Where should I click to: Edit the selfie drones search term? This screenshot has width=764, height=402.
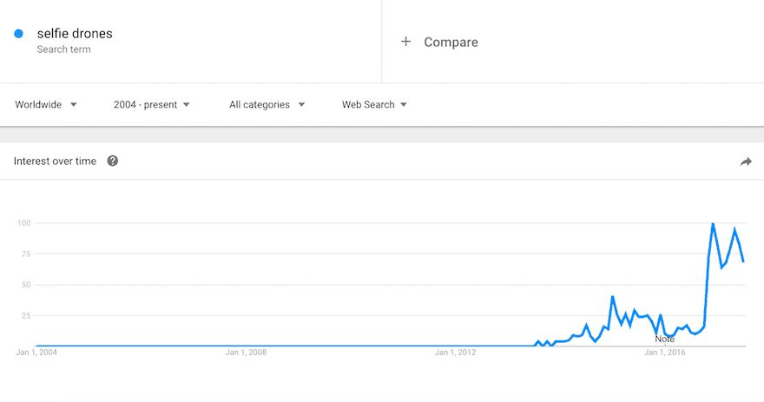[75, 34]
